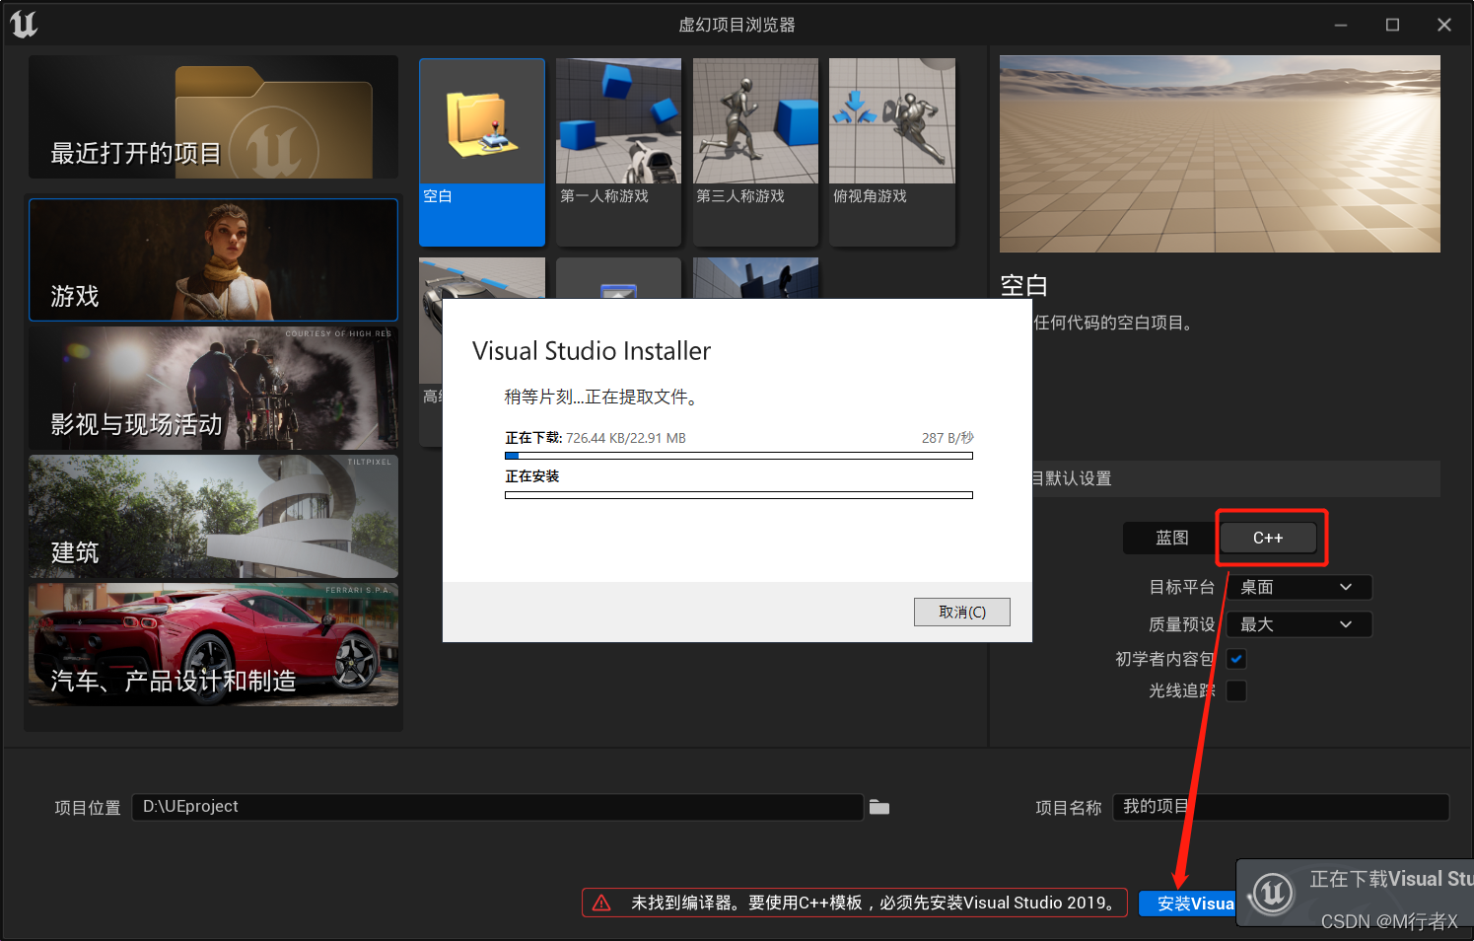Click the 蓝图 Blueprint toggle button
The width and height of the screenshot is (1474, 941).
(1171, 538)
